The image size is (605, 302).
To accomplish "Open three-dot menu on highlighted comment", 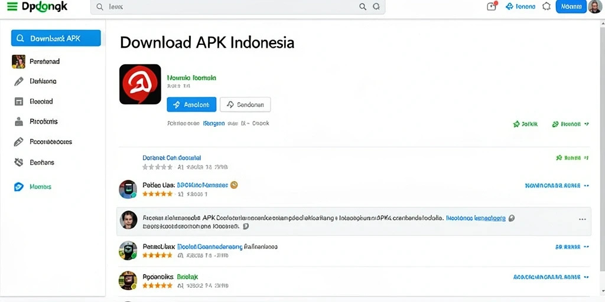I will pos(582,219).
